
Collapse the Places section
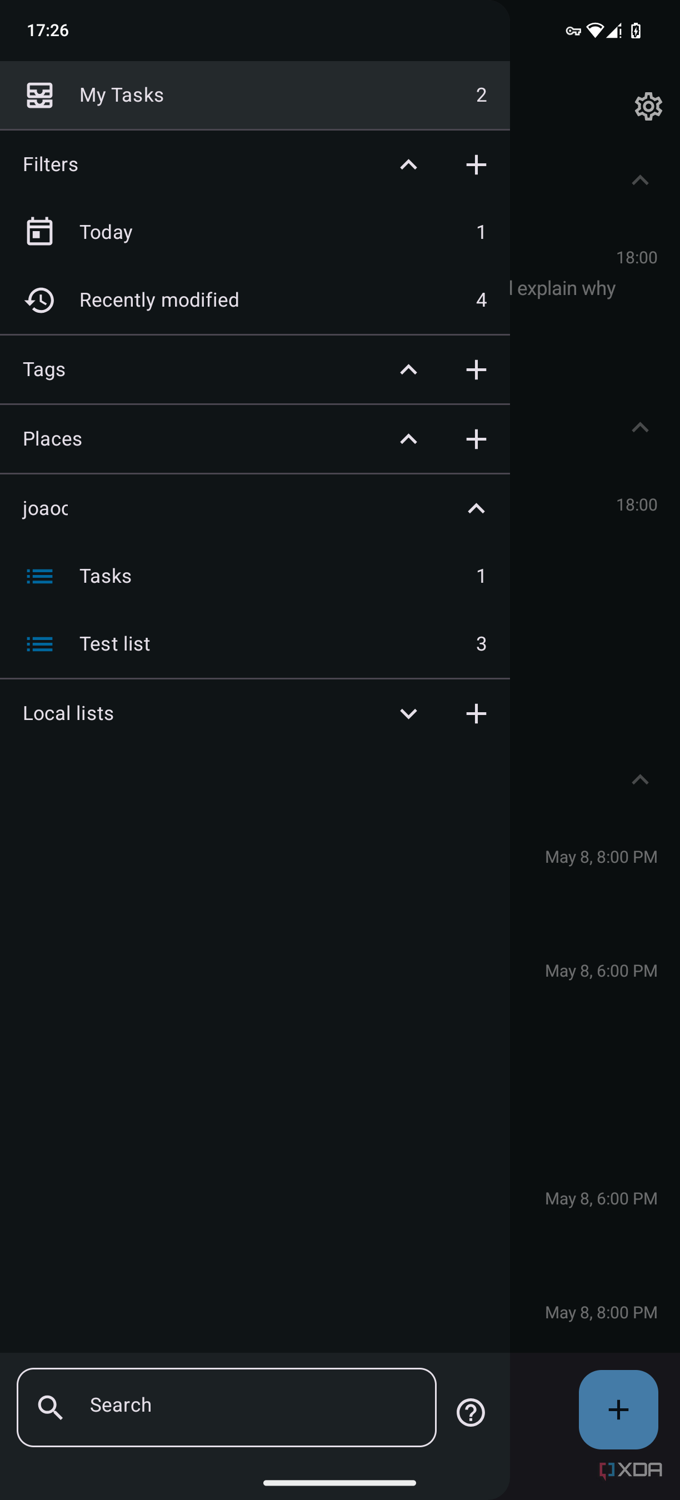click(x=408, y=439)
